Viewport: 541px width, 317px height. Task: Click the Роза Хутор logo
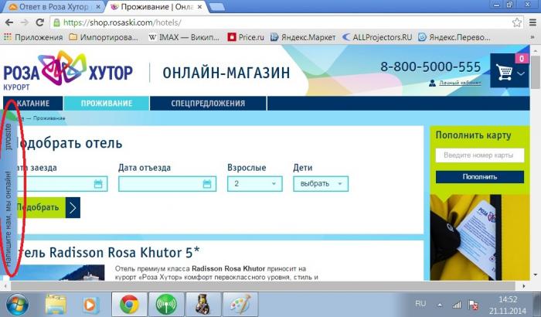coord(68,71)
